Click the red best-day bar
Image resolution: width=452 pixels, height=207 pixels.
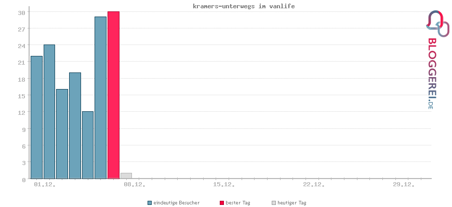113,95
